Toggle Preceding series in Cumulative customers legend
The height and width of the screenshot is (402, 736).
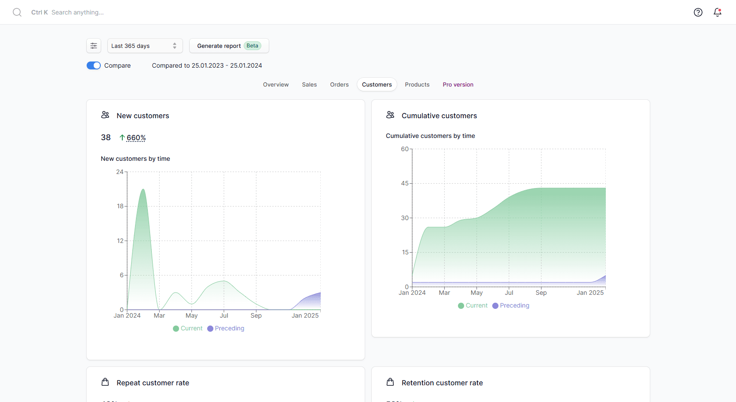(x=514, y=305)
